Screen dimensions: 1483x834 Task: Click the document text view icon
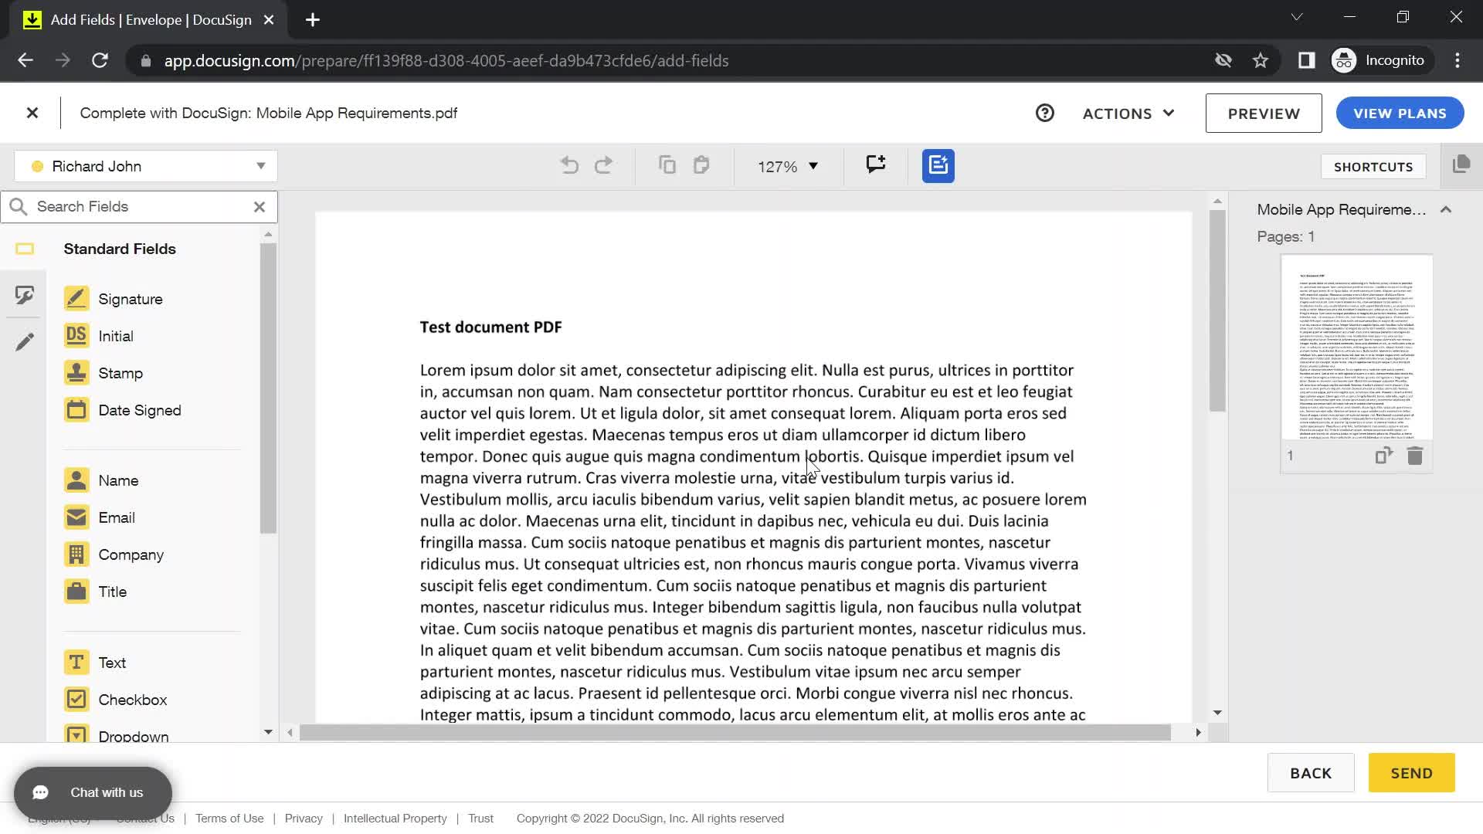point(938,165)
